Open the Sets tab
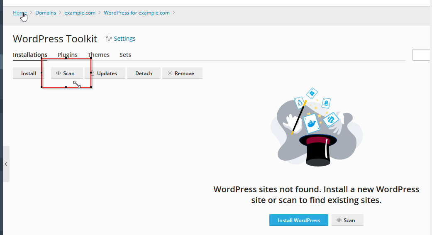 (125, 55)
